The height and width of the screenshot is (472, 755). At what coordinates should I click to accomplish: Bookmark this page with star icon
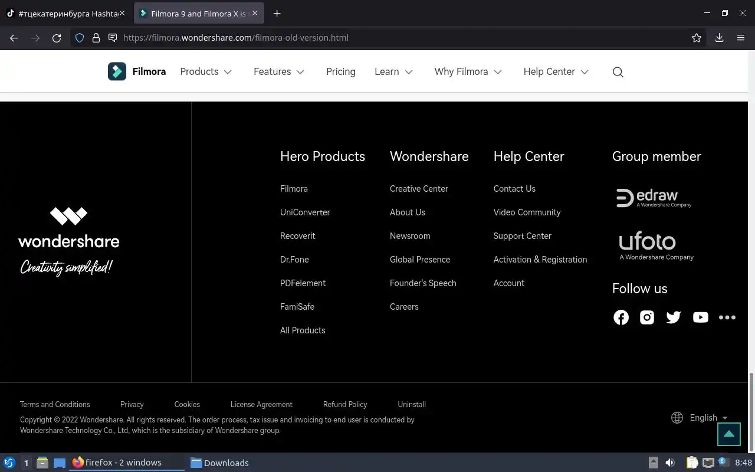[x=697, y=38]
